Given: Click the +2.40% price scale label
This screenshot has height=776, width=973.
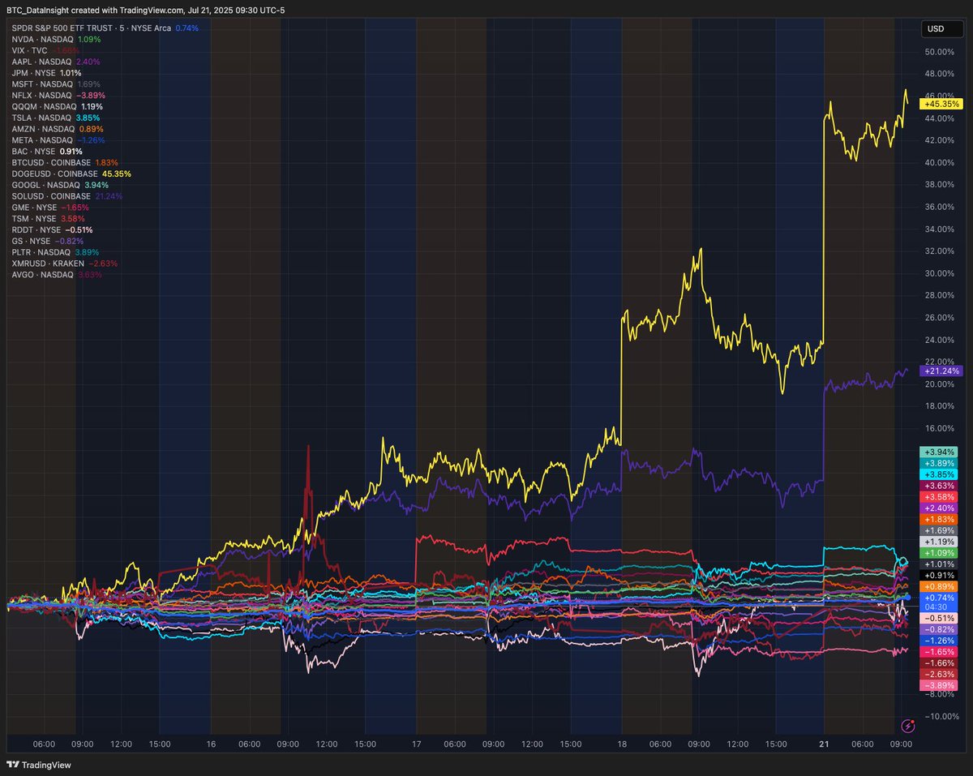Looking at the screenshot, I should tap(938, 508).
